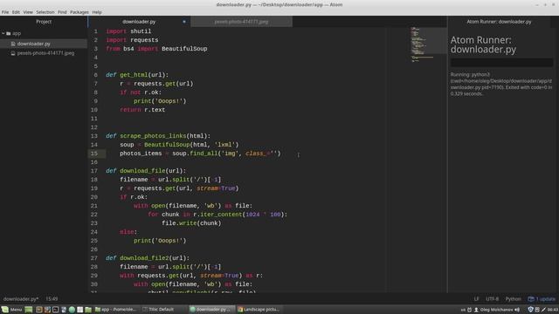Click the green Atom launcher in taskbar

(x=72, y=310)
